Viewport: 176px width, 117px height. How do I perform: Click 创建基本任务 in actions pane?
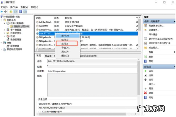coord(156,26)
